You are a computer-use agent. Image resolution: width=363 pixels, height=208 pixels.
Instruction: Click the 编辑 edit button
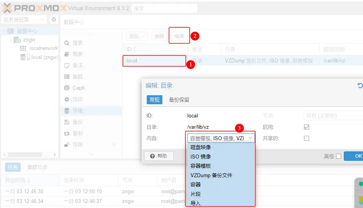coord(179,36)
